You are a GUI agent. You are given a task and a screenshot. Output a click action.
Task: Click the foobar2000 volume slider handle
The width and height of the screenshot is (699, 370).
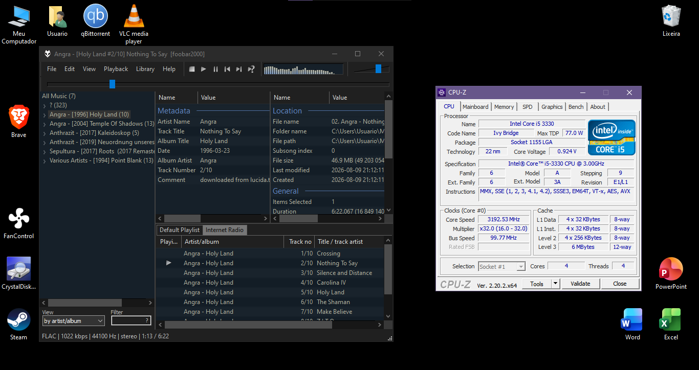pos(378,68)
